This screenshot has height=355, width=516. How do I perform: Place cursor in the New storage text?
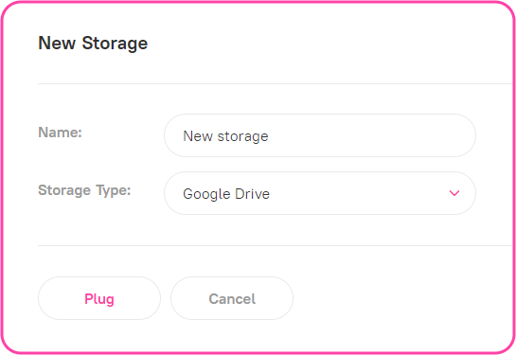(x=225, y=136)
